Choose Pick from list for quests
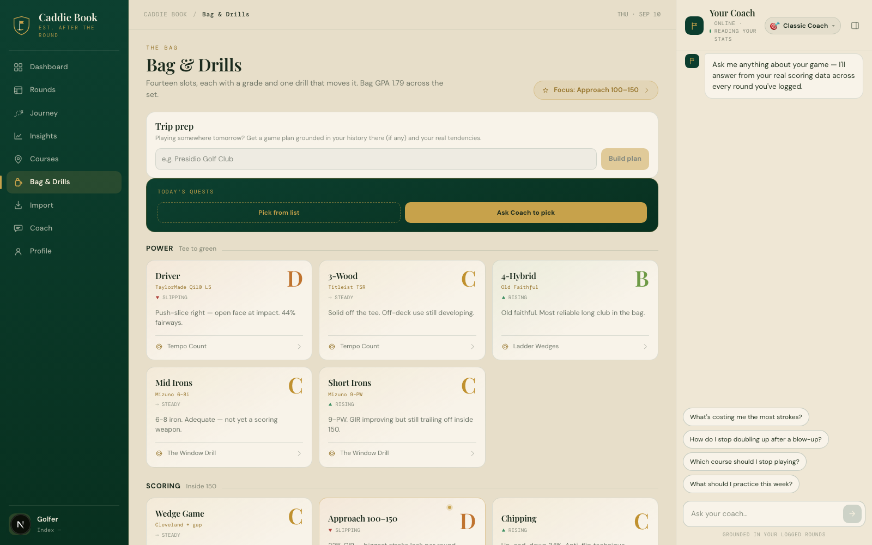This screenshot has height=545, width=872. [278, 213]
